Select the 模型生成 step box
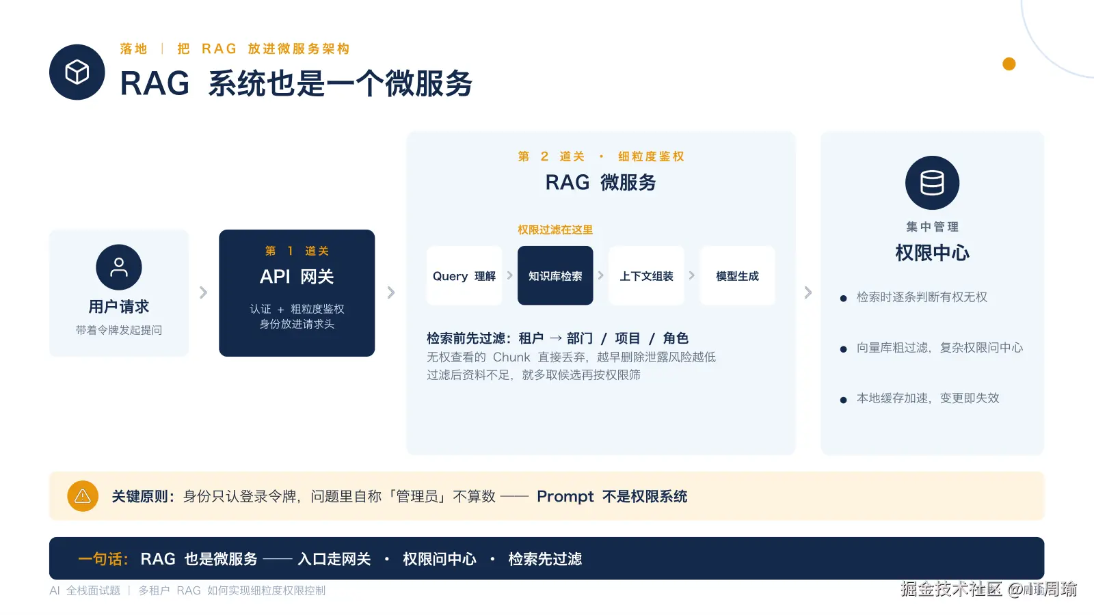The image size is (1094, 615). pyautogui.click(x=737, y=275)
